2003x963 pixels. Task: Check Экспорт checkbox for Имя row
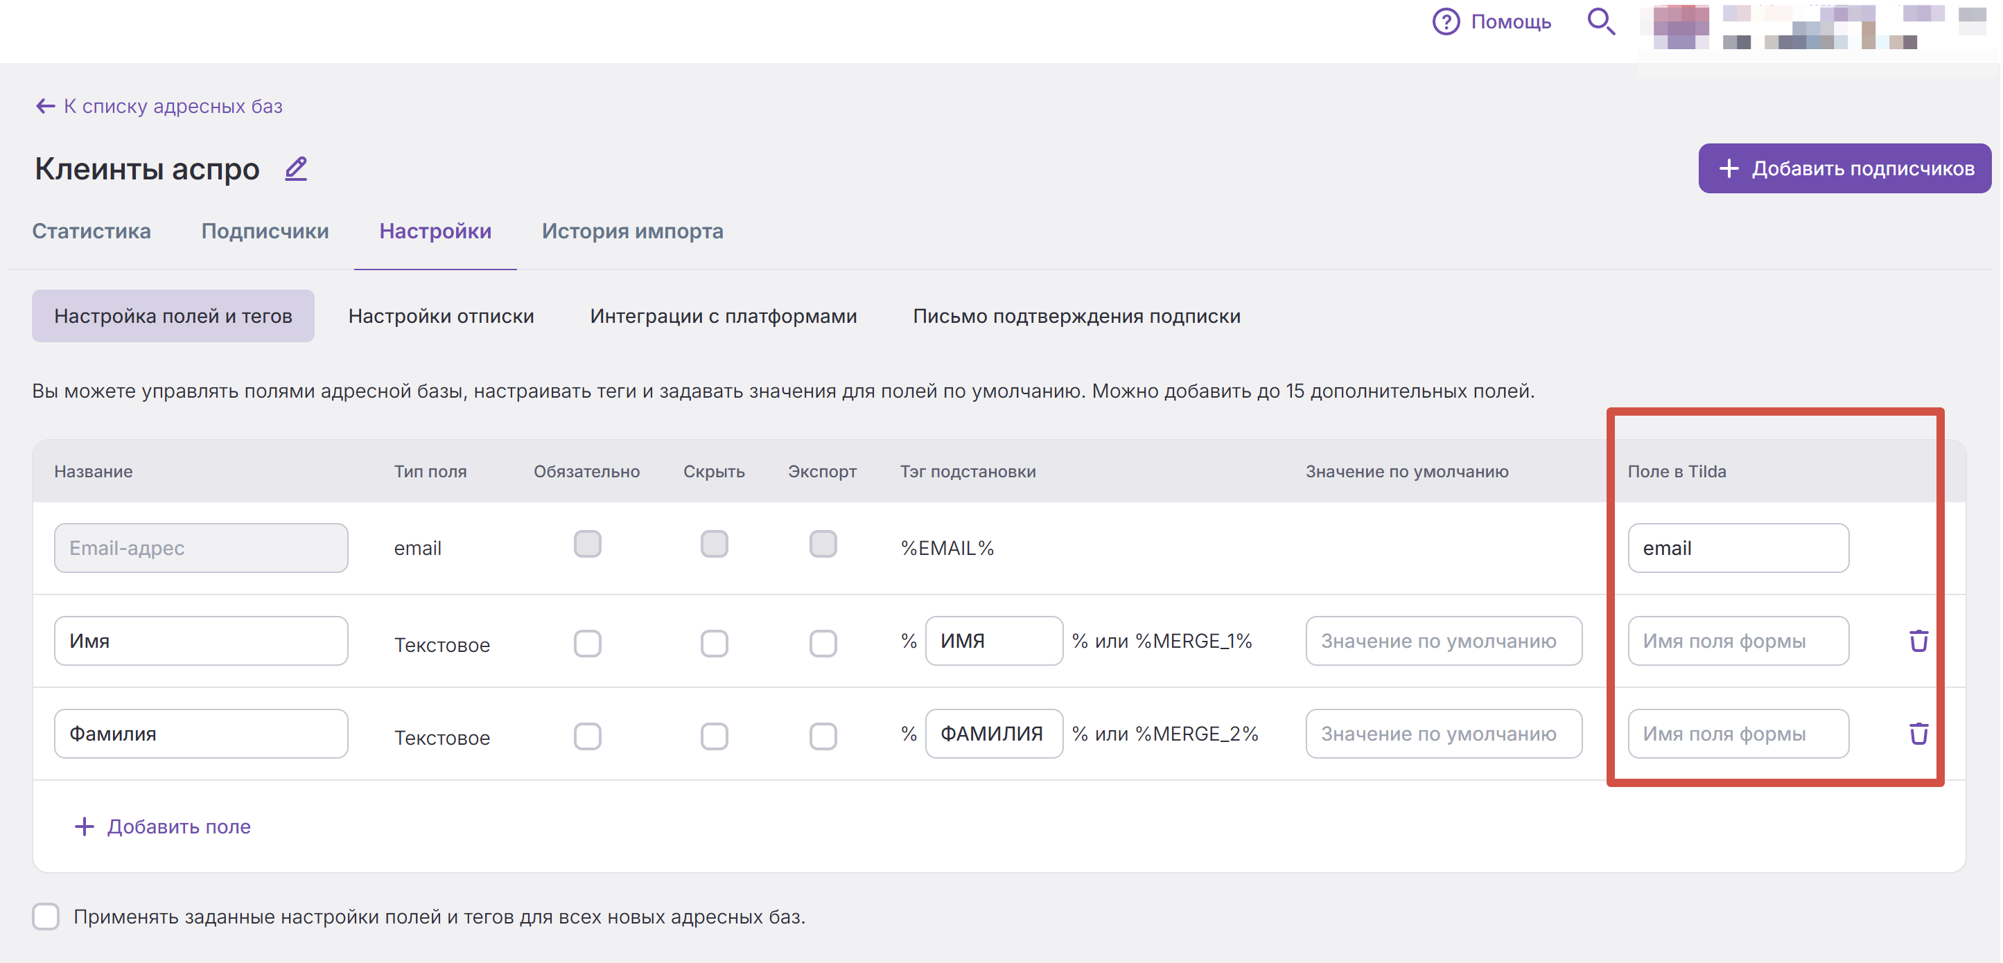point(823,643)
